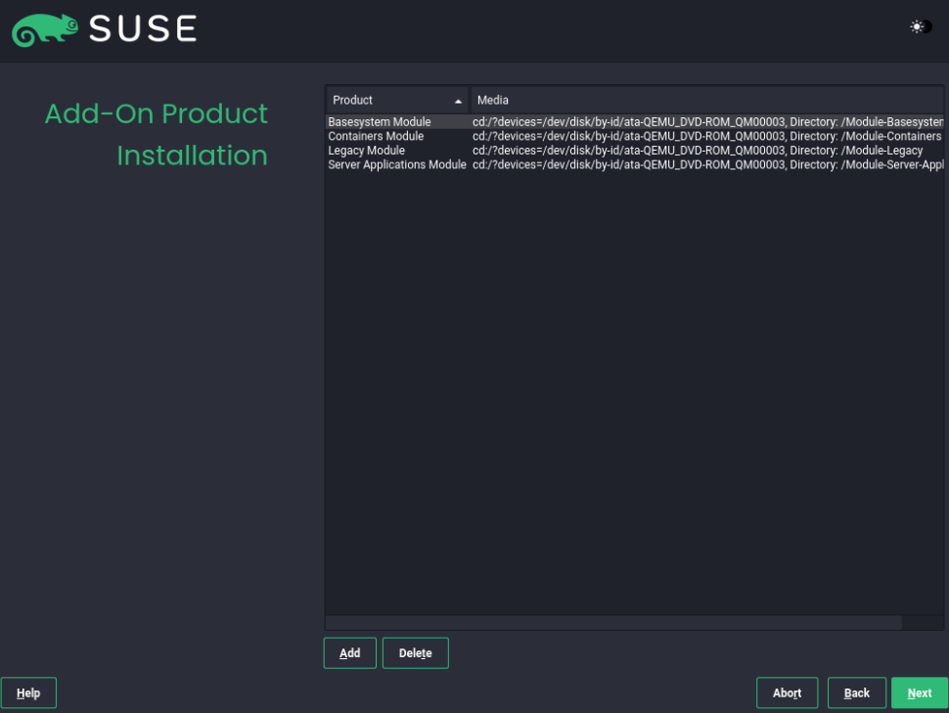Click the Legacy Module media path
This screenshot has height=713, width=949.
(698, 150)
